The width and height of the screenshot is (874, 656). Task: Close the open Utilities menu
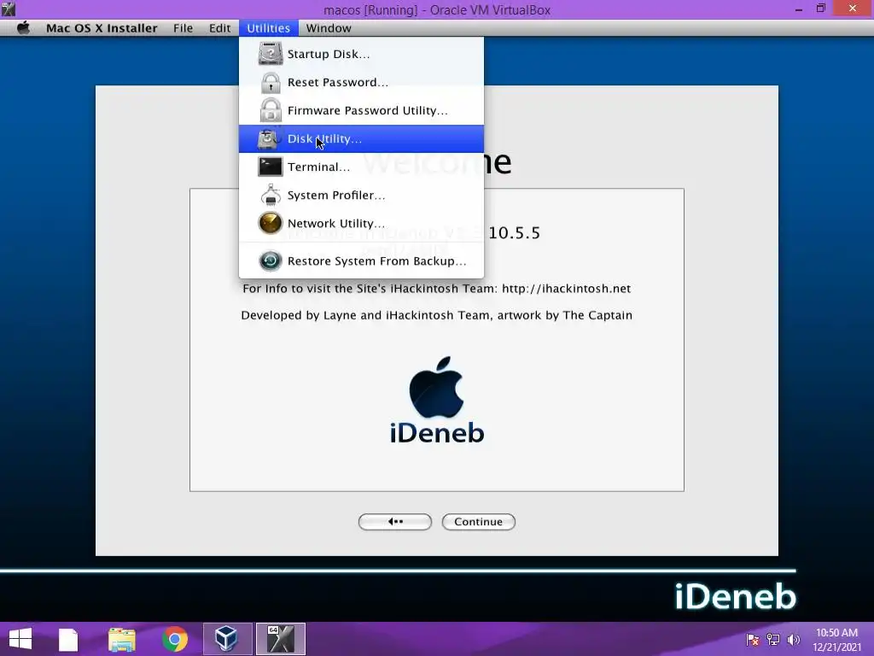pos(269,28)
